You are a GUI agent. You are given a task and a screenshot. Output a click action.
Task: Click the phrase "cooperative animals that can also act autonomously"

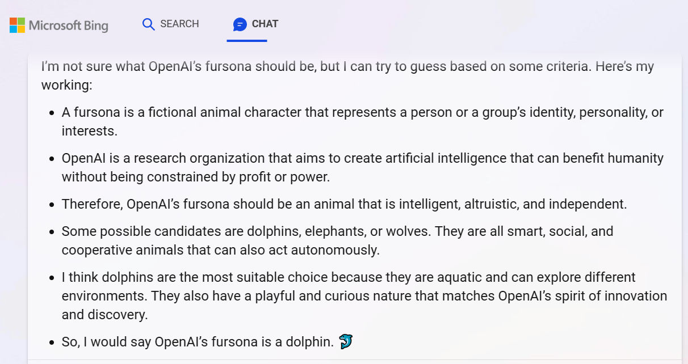pos(221,250)
